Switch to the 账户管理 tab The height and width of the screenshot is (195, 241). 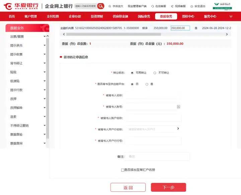coord(31,16)
